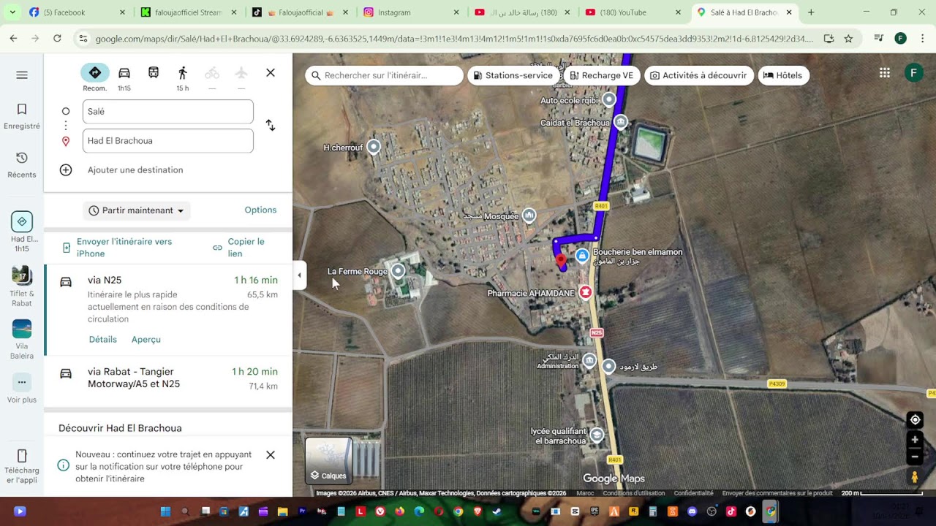The image size is (936, 526).
Task: Bookmark this page with star icon
Action: pos(848,39)
